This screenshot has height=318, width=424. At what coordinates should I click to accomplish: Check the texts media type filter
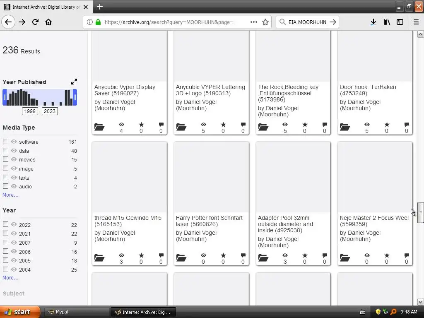[x=5, y=177]
